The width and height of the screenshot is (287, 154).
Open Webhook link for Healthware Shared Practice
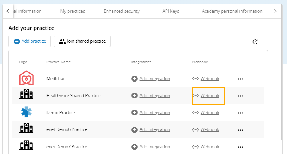click(x=210, y=96)
